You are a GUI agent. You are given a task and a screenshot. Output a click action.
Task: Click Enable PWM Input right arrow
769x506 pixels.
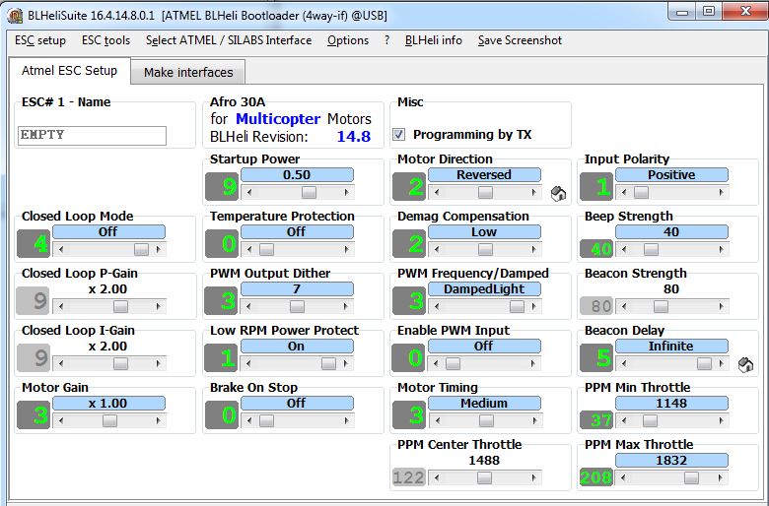pos(534,364)
